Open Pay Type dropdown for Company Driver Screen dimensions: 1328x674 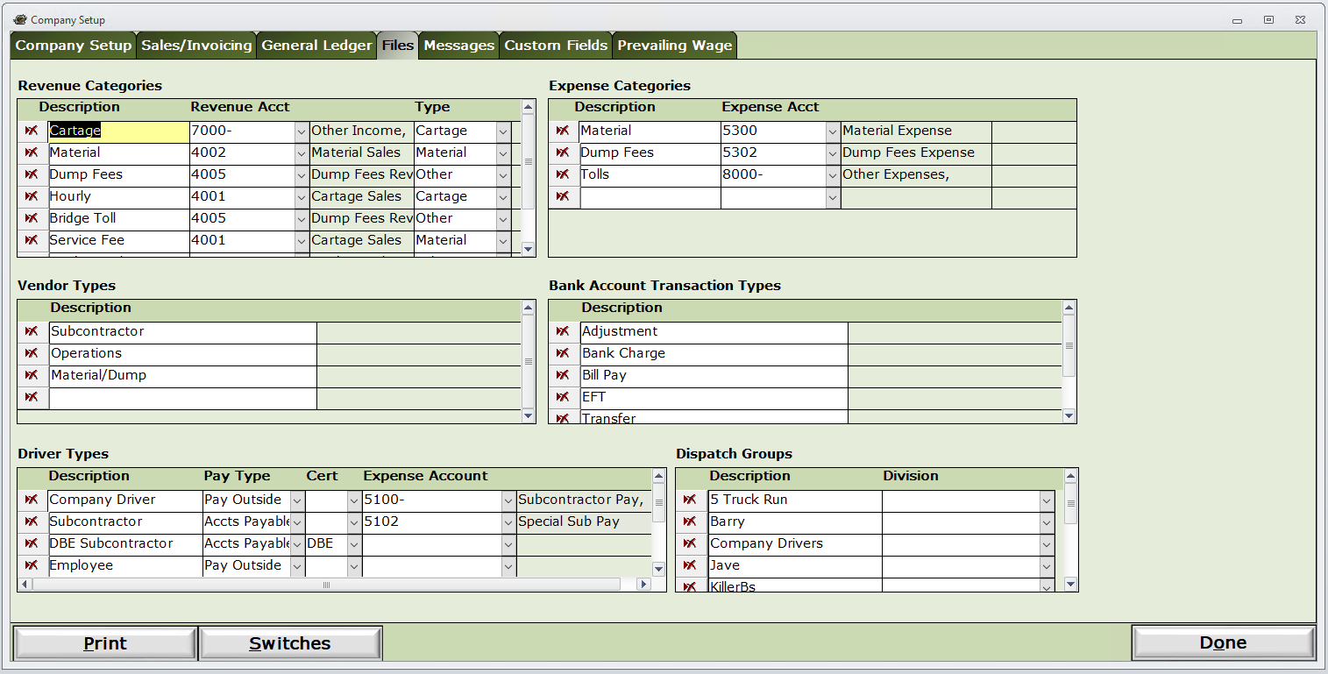coord(297,500)
